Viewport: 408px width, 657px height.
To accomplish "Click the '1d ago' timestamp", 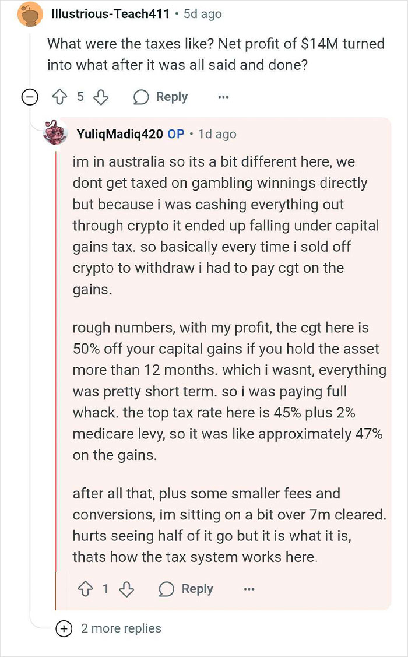I will 219,133.
